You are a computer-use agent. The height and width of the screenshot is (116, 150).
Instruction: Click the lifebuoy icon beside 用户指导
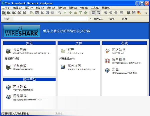coord(107,61)
